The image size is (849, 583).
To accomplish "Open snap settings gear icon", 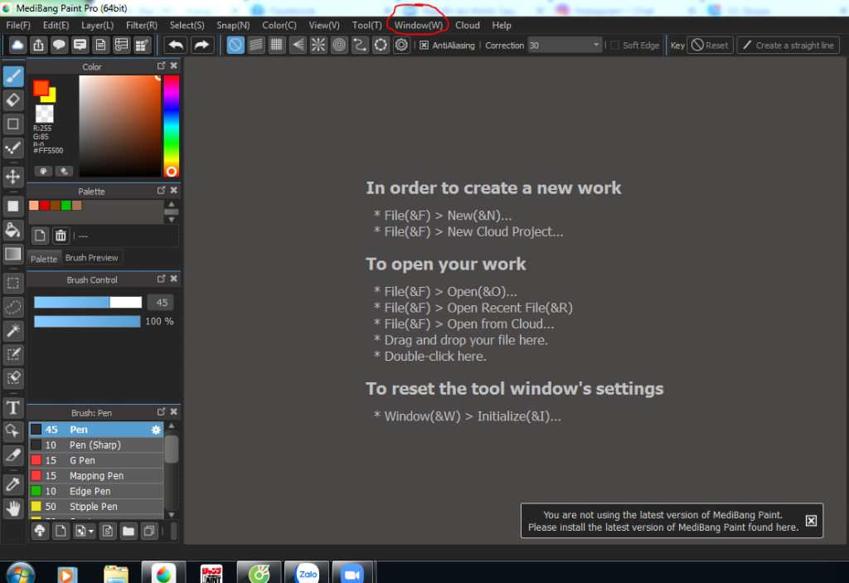I will (x=401, y=45).
